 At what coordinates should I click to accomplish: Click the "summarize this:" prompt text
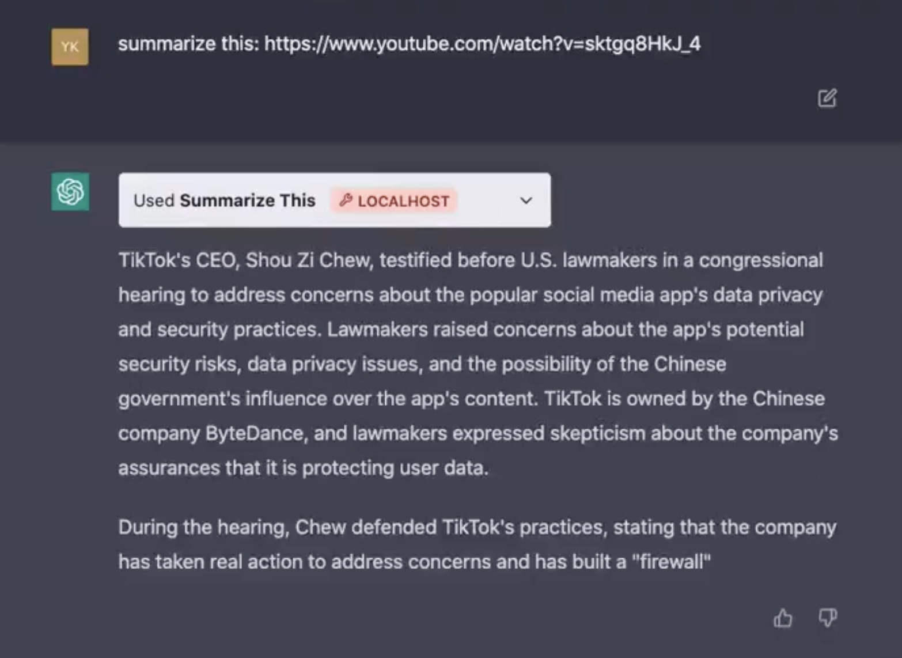[188, 44]
